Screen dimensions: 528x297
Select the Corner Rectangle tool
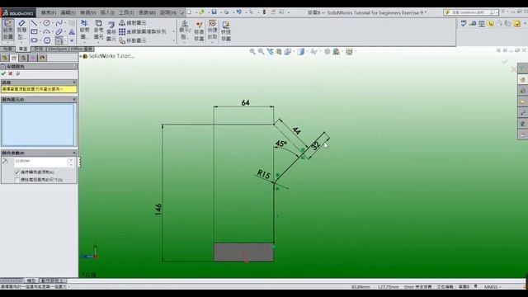(34, 31)
